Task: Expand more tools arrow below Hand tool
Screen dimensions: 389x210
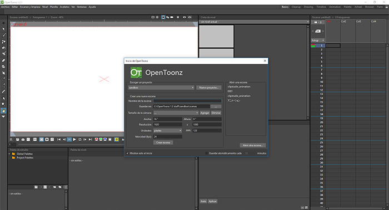Action: pos(3,116)
